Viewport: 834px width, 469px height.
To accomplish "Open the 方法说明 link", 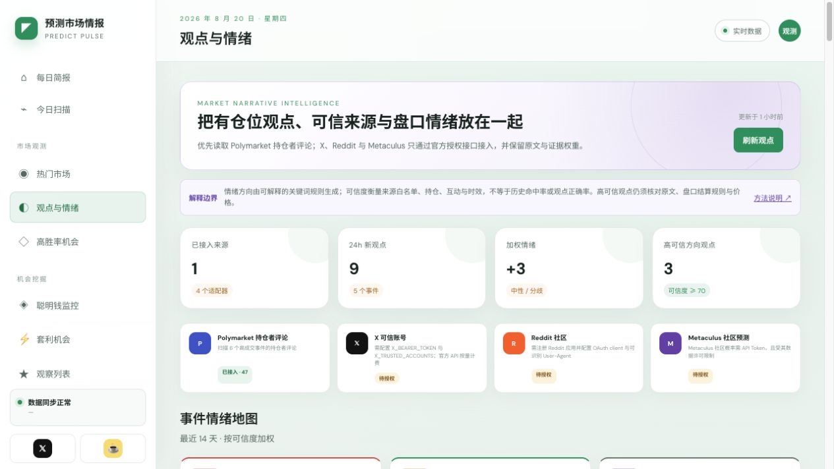I will click(x=772, y=198).
